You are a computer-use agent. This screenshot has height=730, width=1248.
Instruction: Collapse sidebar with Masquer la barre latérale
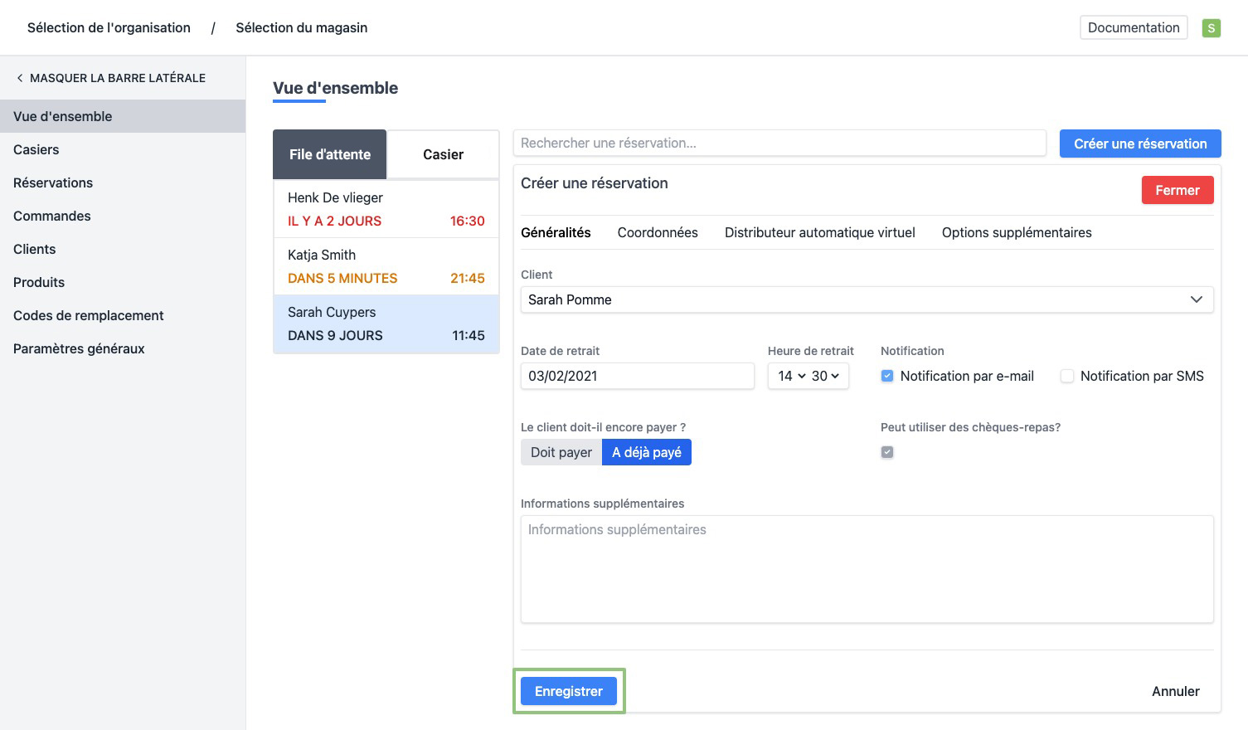(110, 78)
